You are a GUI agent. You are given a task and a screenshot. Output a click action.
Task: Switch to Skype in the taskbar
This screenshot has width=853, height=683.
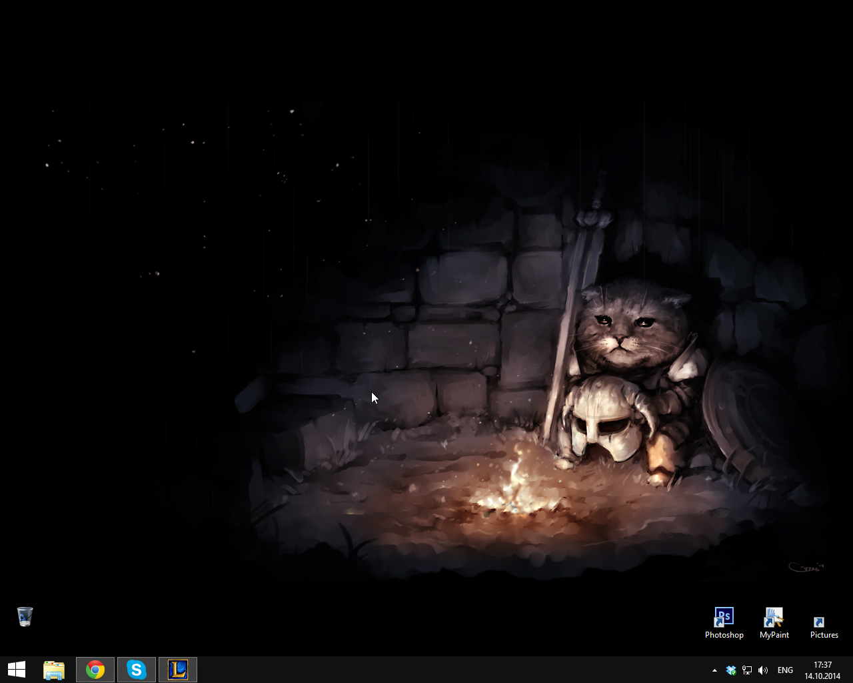coord(137,670)
